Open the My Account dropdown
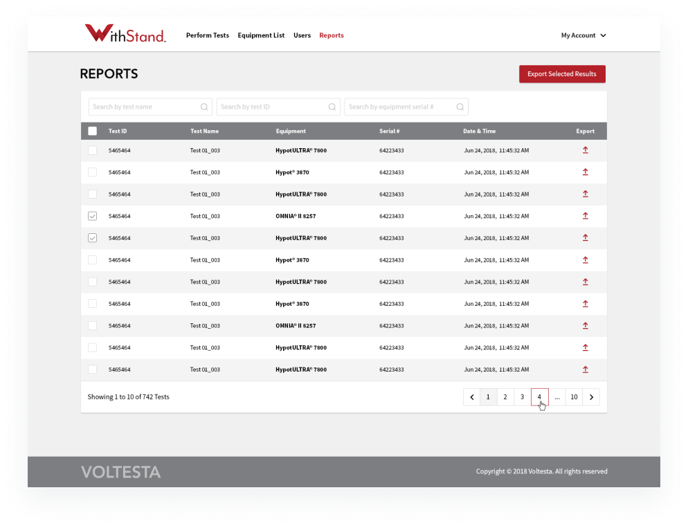Screen dimensions: 688x526 pos(583,35)
